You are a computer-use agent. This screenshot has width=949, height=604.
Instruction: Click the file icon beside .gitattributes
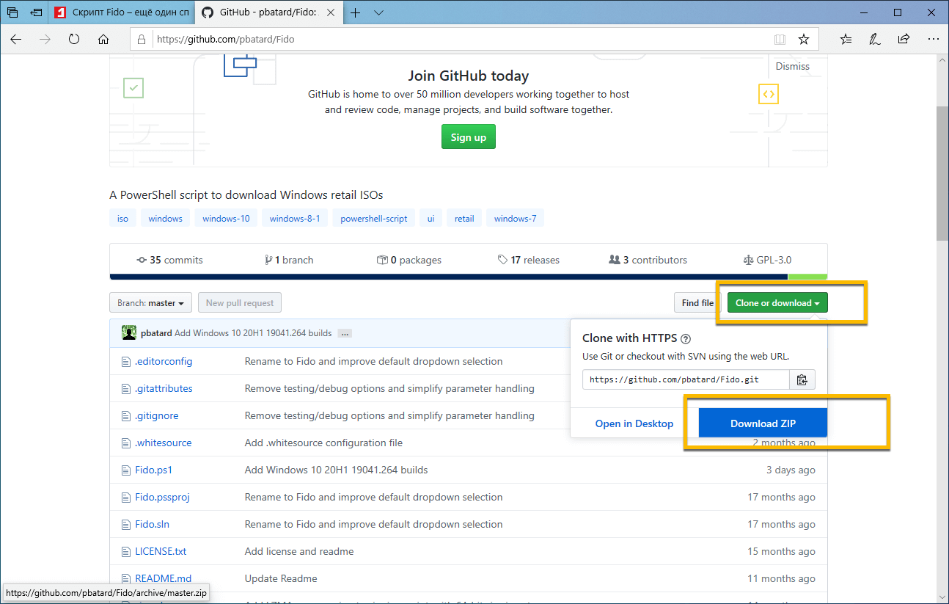coord(125,388)
